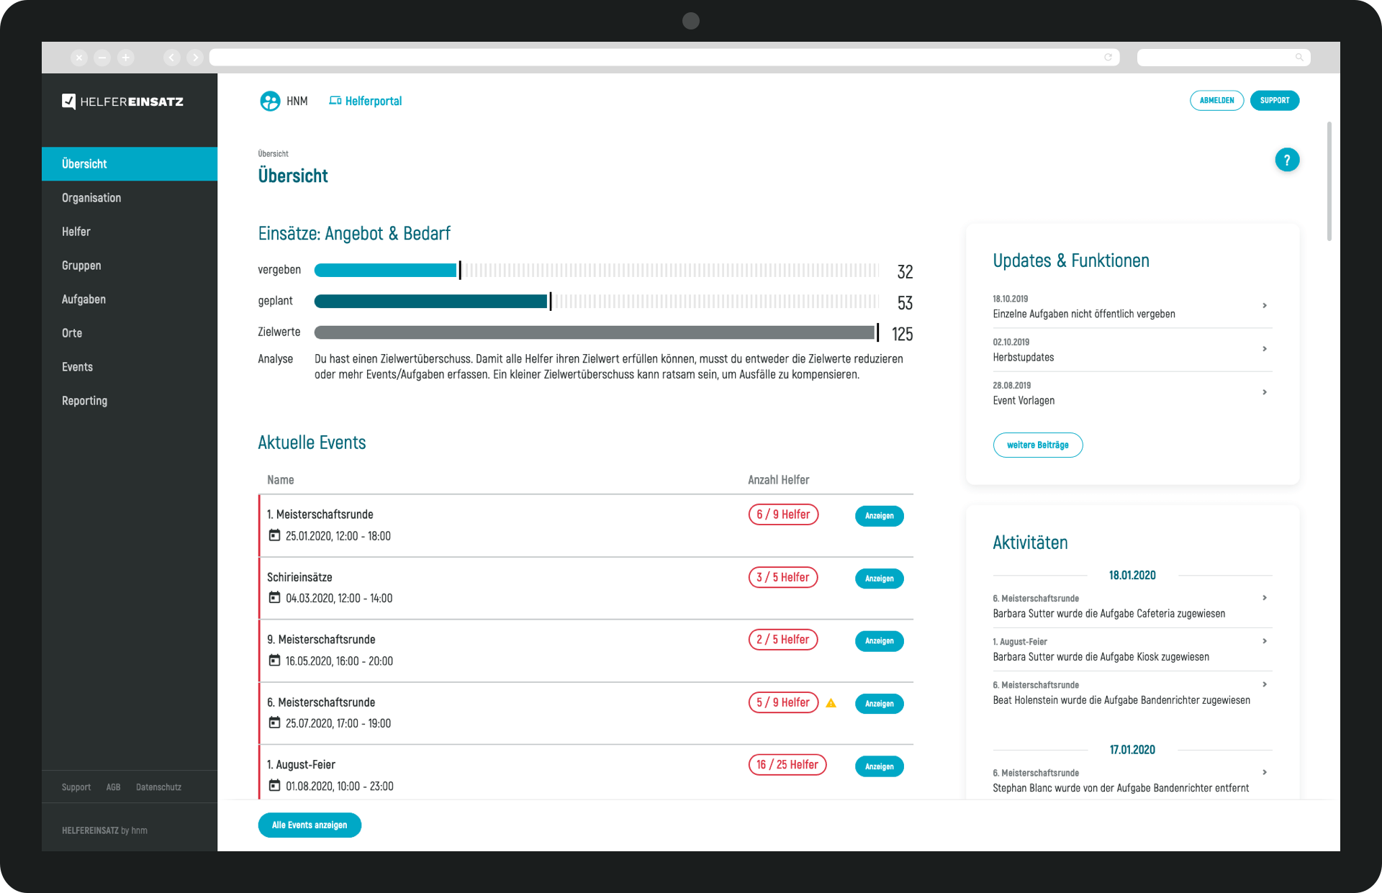Open chevron for Einzelne Aufgaben nicht öffentlich vergeben
This screenshot has height=893, width=1382.
1265,306
